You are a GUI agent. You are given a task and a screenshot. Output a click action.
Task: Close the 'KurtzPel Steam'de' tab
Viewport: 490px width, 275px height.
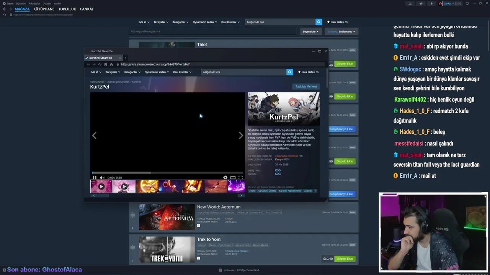120,58
